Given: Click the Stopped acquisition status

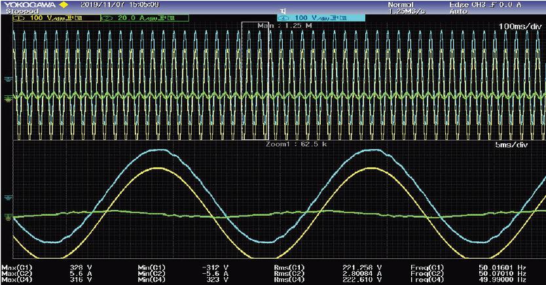Looking at the screenshot, I should click(x=18, y=11).
